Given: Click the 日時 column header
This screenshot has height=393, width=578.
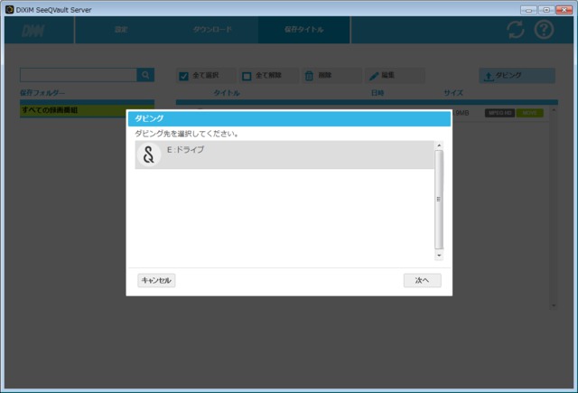Looking at the screenshot, I should coord(378,93).
